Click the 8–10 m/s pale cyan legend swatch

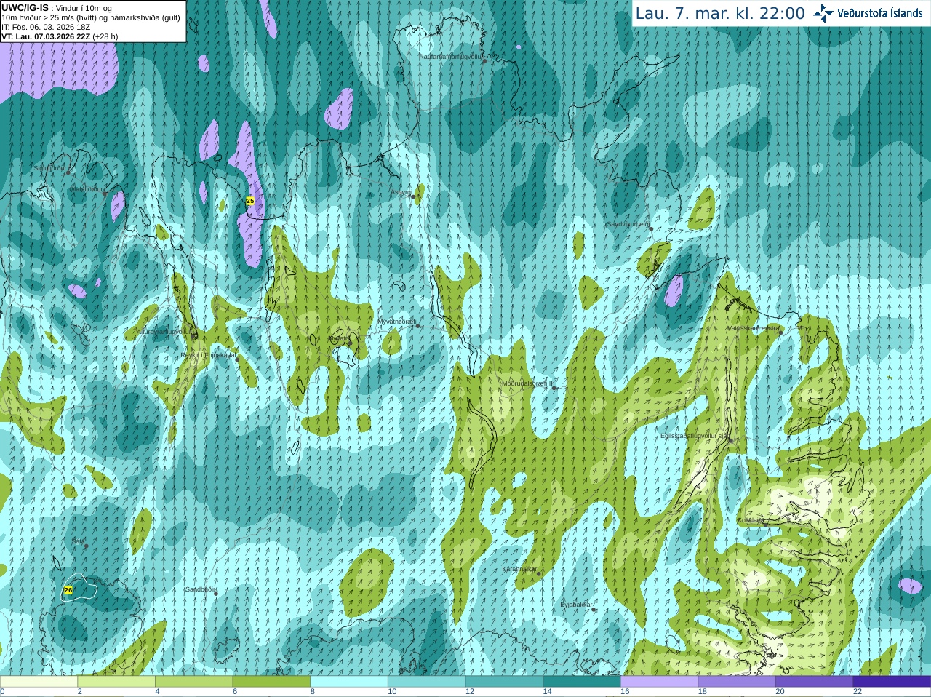[349, 682]
